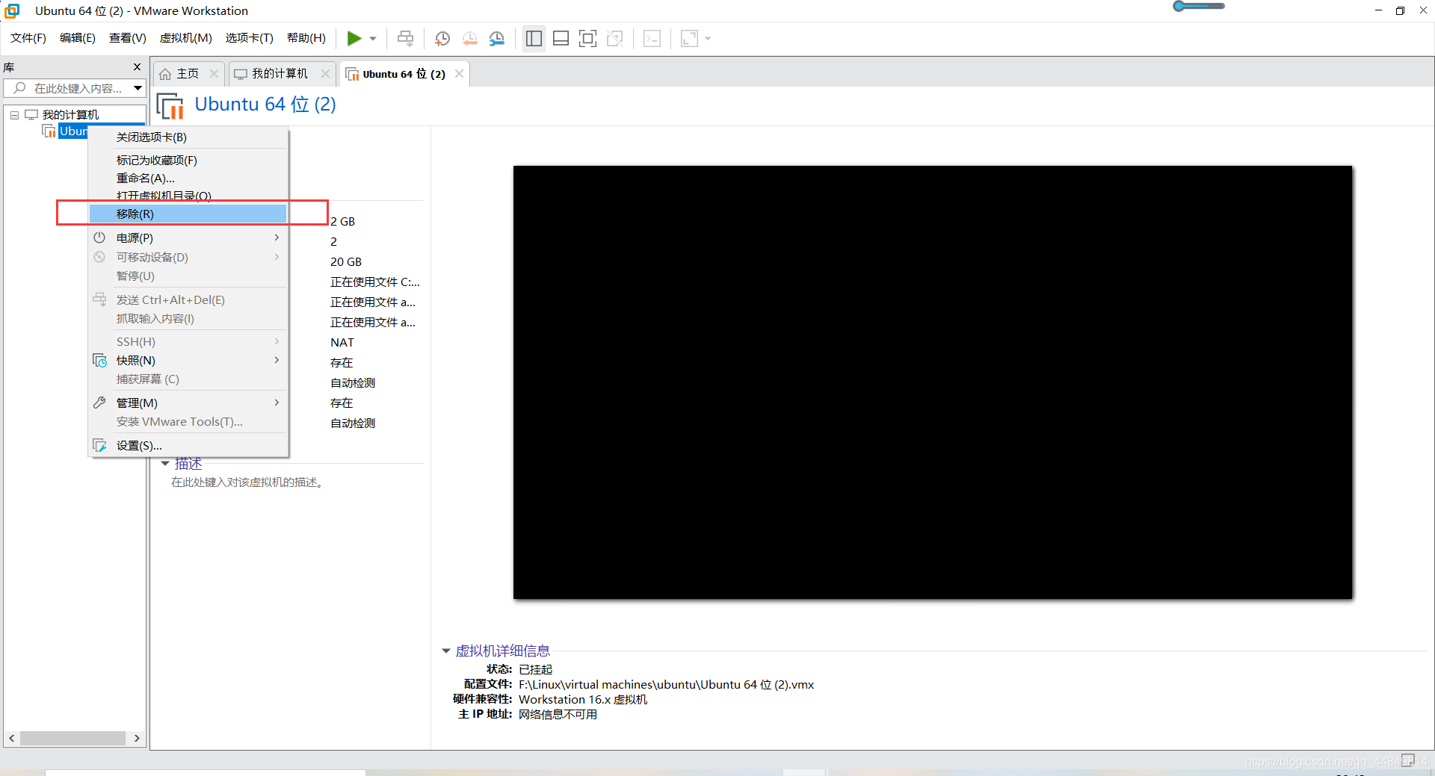
Task: Click the VM description text field
Action: pos(247,482)
